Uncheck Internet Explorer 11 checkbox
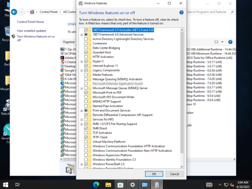 [86, 66]
